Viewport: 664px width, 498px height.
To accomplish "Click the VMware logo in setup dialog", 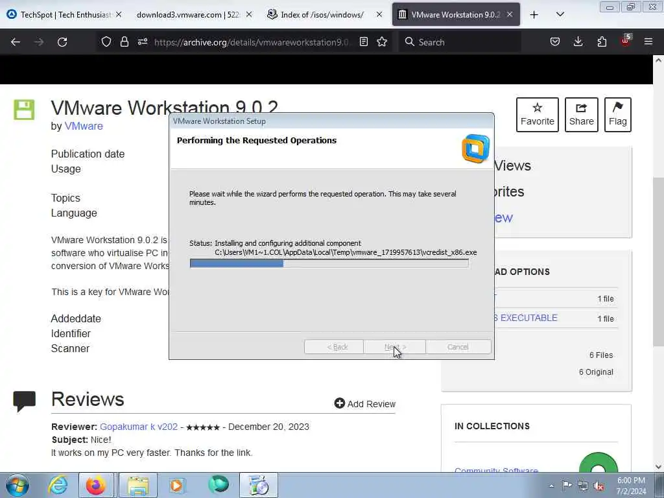I will (475, 148).
